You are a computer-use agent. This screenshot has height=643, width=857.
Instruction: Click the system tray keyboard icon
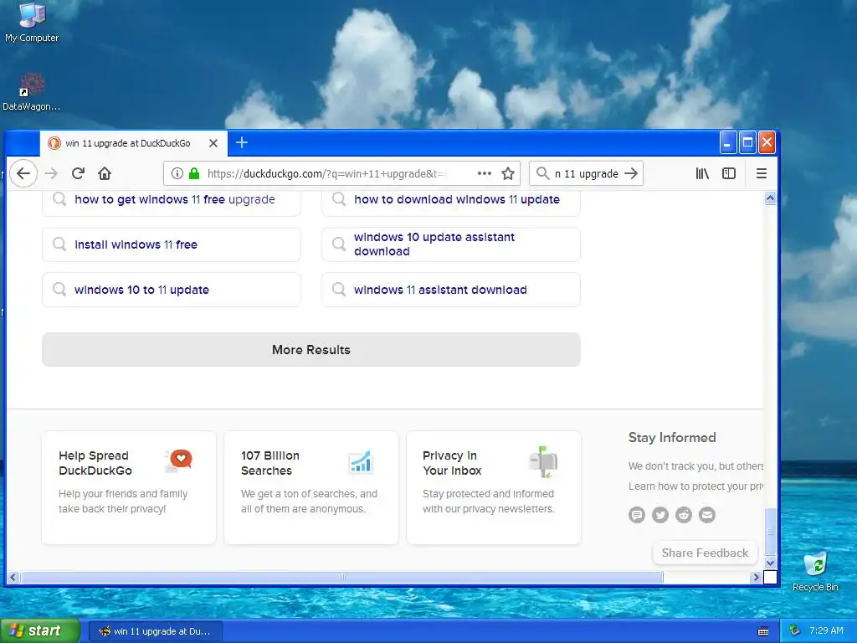pos(763,631)
